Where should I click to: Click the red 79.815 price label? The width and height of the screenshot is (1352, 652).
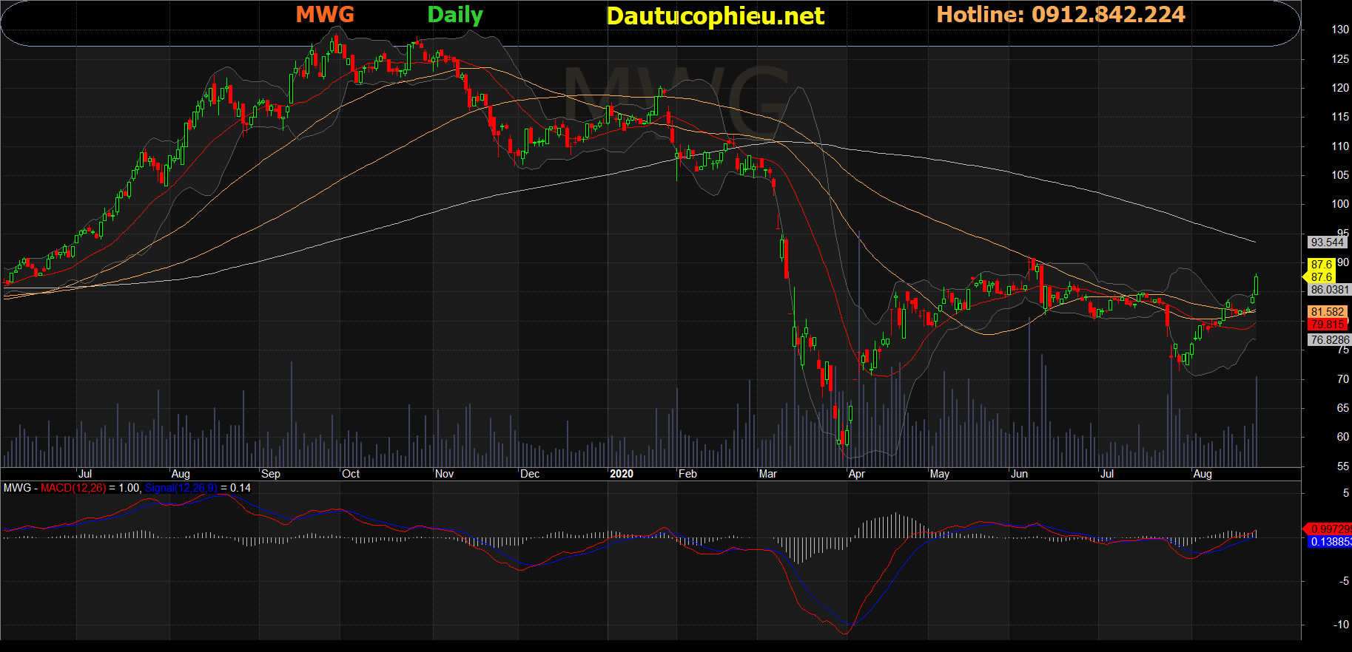[x=1327, y=325]
